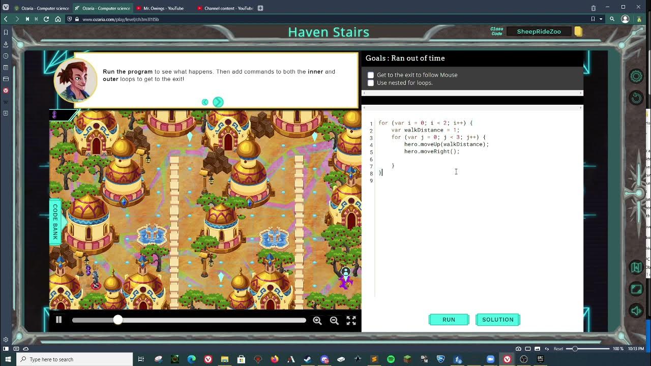Bookmark this page
The image size is (651, 366).
tap(593, 19)
